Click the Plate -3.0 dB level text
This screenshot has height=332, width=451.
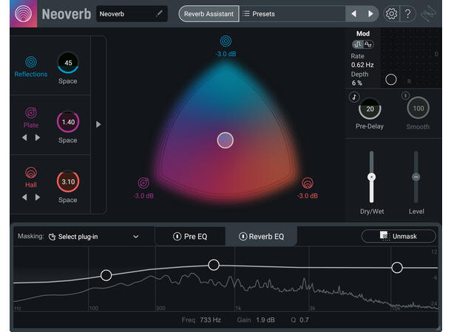click(143, 196)
